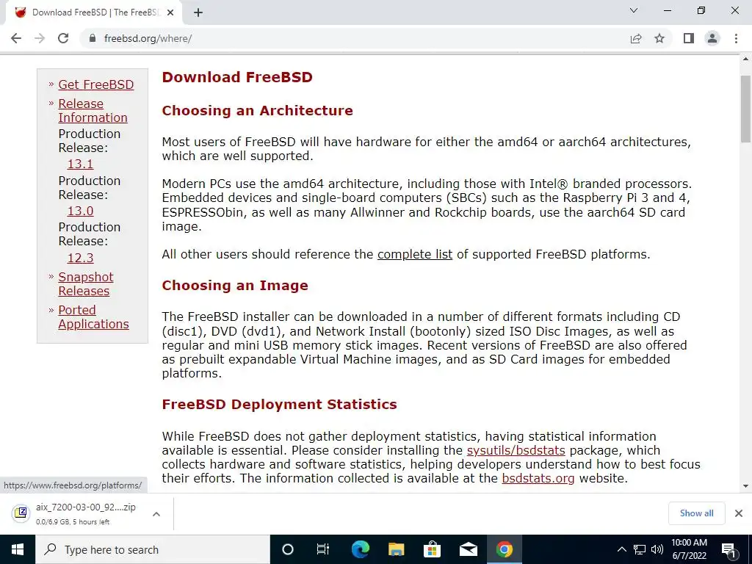Open clock showing 10:00 AM
Viewport: 752px width, 564px height.
pyautogui.click(x=689, y=549)
